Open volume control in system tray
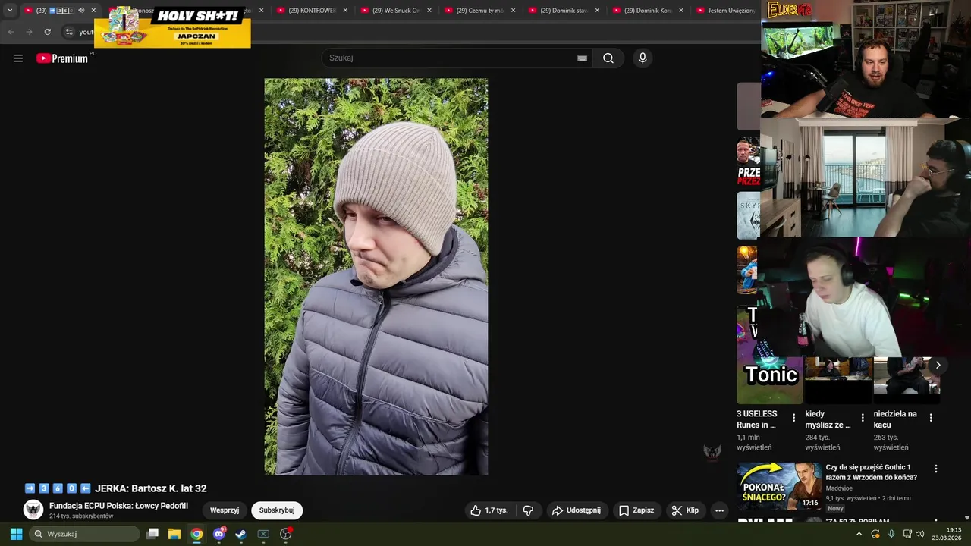The image size is (971, 546). point(920,534)
